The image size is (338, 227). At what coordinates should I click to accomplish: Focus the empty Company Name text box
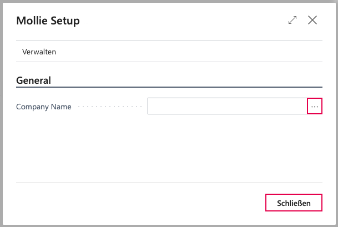point(228,106)
